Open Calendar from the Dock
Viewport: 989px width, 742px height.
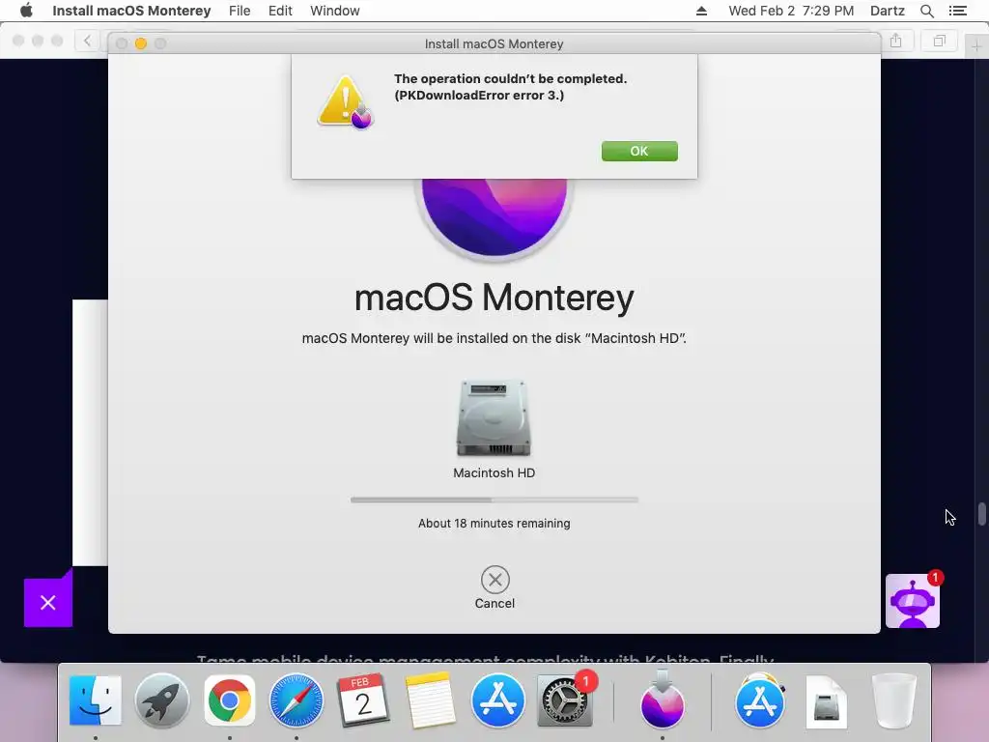pyautogui.click(x=363, y=700)
